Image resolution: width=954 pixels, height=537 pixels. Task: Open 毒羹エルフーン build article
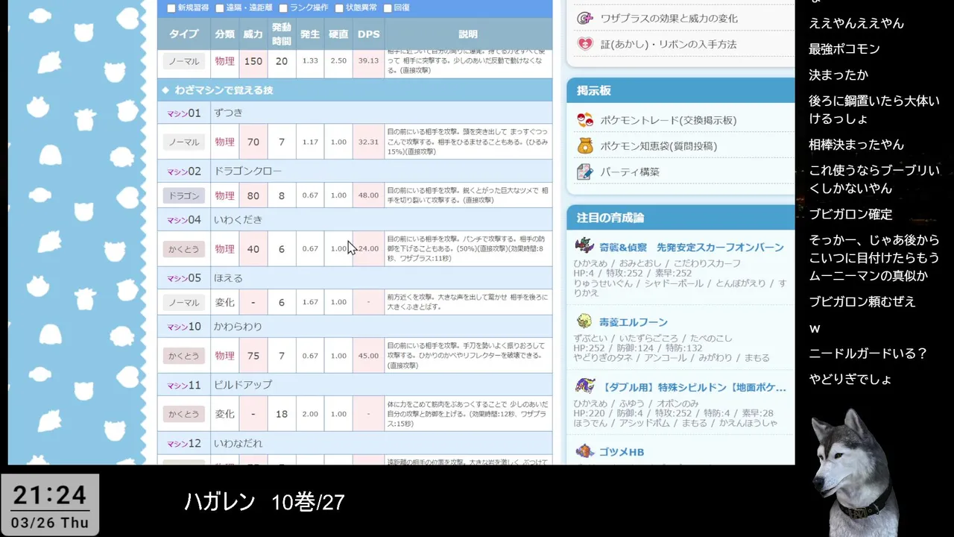click(634, 322)
